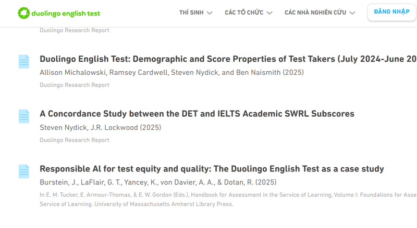417x228 pixels.
Task: Click the ĐĂNG NHẬP button
Action: pyautogui.click(x=392, y=12)
